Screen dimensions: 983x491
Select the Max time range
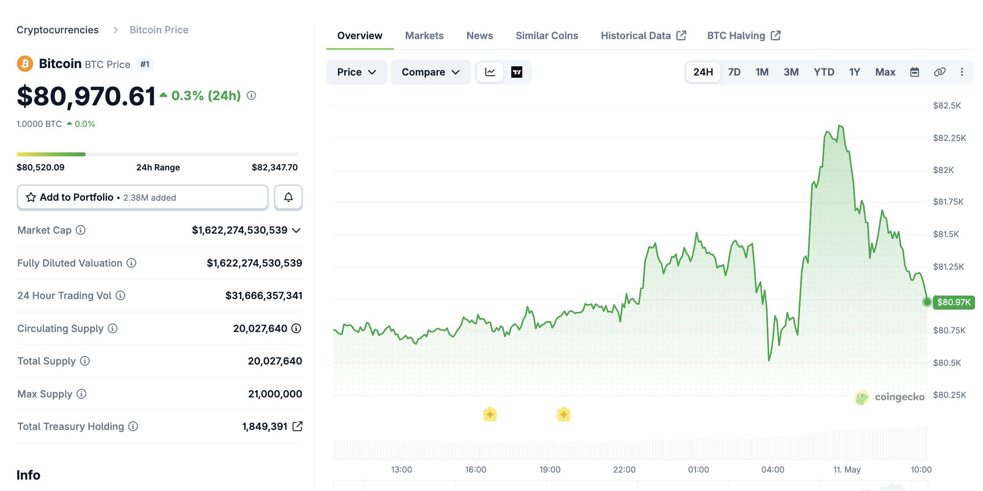[x=885, y=72]
